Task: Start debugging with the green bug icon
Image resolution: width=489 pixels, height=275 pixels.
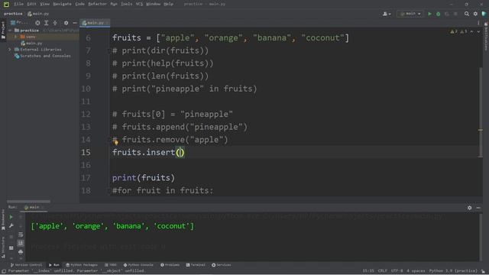Action: click(438, 14)
